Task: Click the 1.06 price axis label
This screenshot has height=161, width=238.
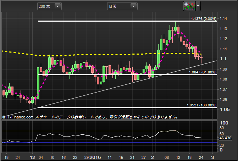Action: 223,99
